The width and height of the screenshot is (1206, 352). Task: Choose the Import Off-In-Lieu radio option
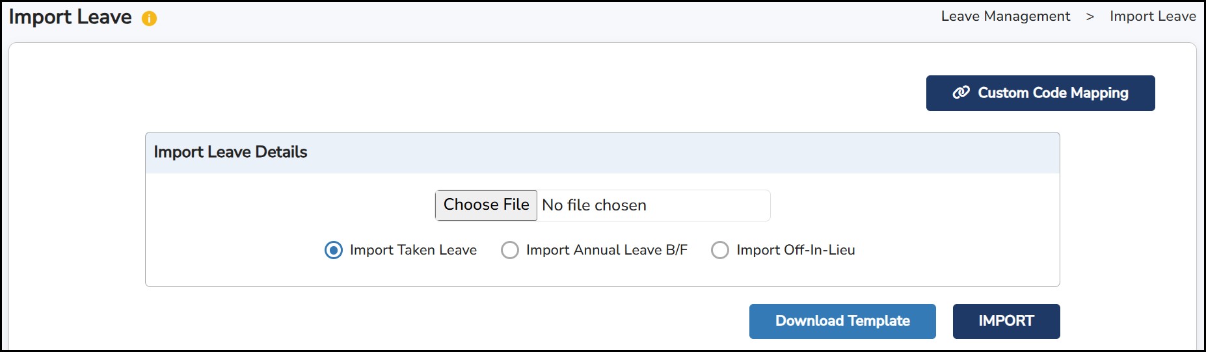pos(720,250)
